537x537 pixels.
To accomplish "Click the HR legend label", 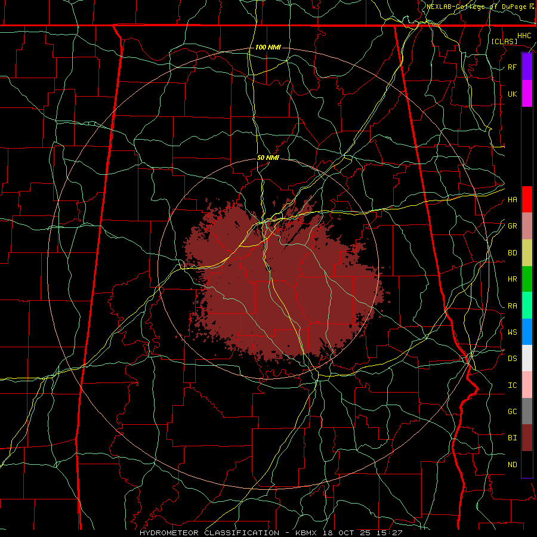I will pos(512,279).
